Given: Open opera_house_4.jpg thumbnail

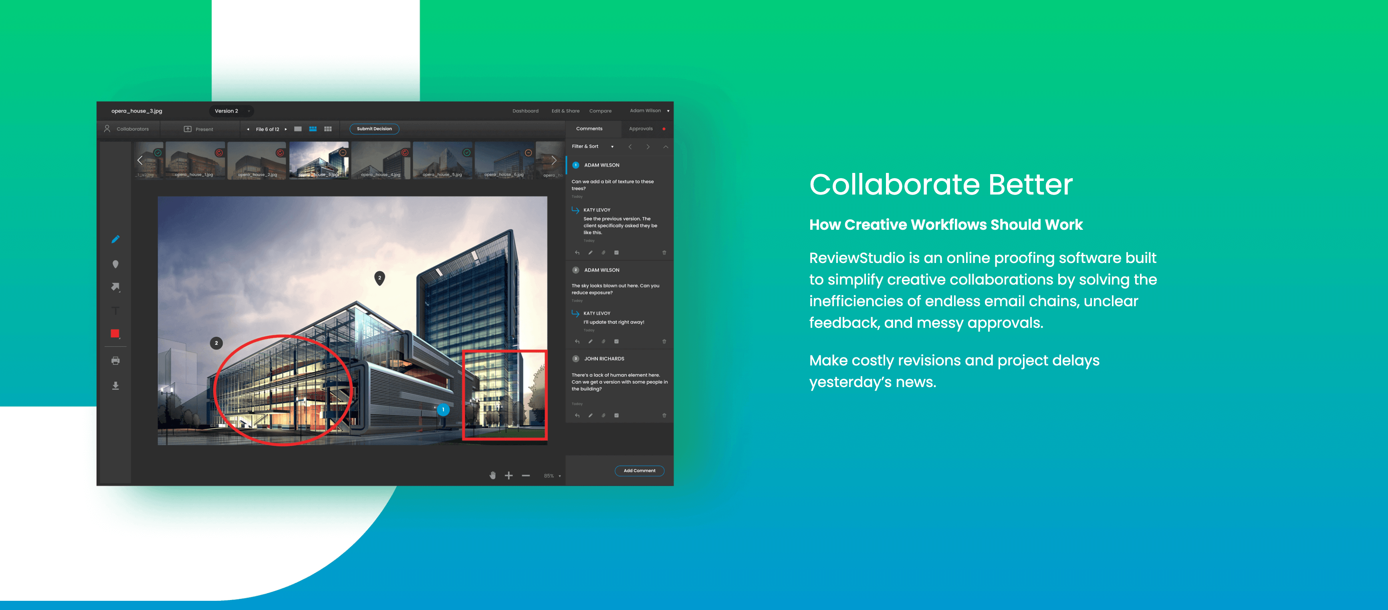Looking at the screenshot, I should click(380, 160).
